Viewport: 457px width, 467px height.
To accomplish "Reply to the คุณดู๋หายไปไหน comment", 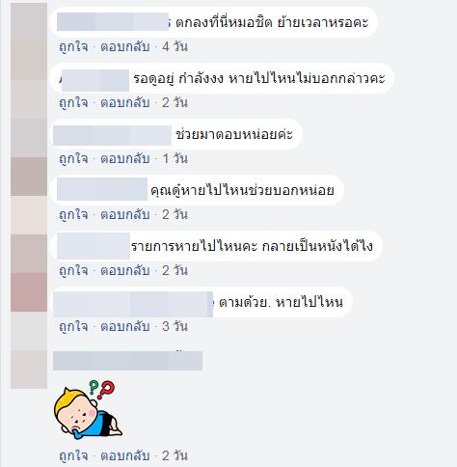I will pyautogui.click(x=125, y=215).
